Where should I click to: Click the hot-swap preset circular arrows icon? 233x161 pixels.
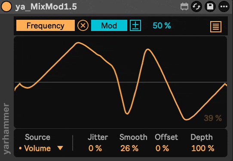coord(196,6)
